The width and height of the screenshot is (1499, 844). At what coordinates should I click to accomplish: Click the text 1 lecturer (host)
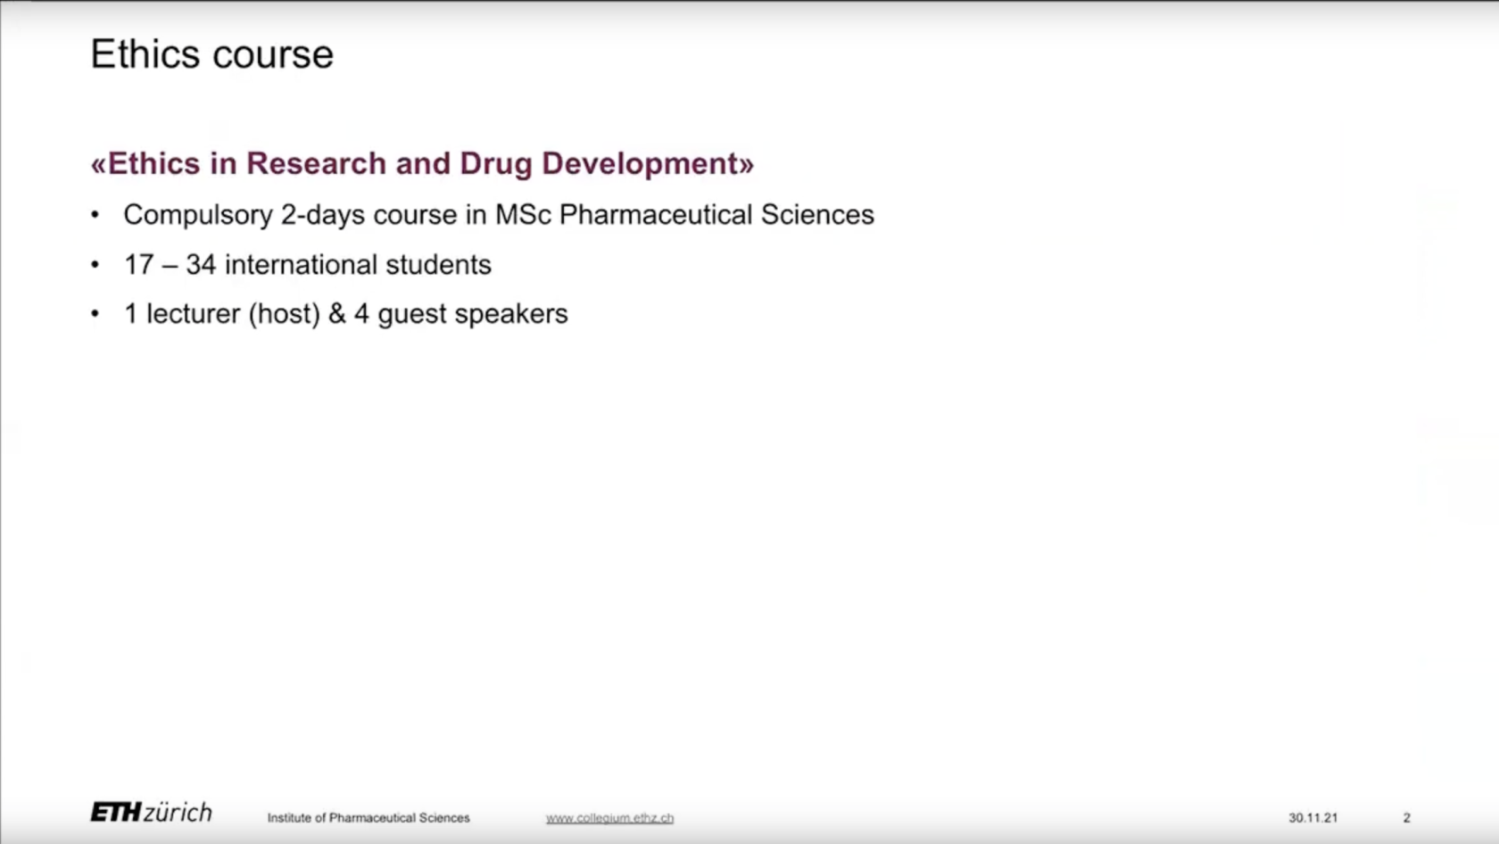221,314
